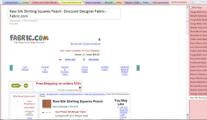The height and width of the screenshot is (120, 207).
Task: Open the Tonga Batik Lollip page
Action: point(198,24)
